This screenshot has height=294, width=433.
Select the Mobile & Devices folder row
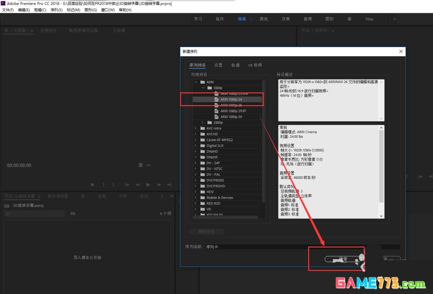pyautogui.click(x=227, y=198)
